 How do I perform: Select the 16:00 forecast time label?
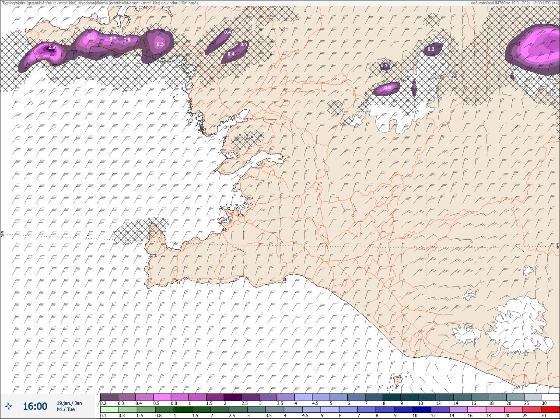pyautogui.click(x=35, y=406)
